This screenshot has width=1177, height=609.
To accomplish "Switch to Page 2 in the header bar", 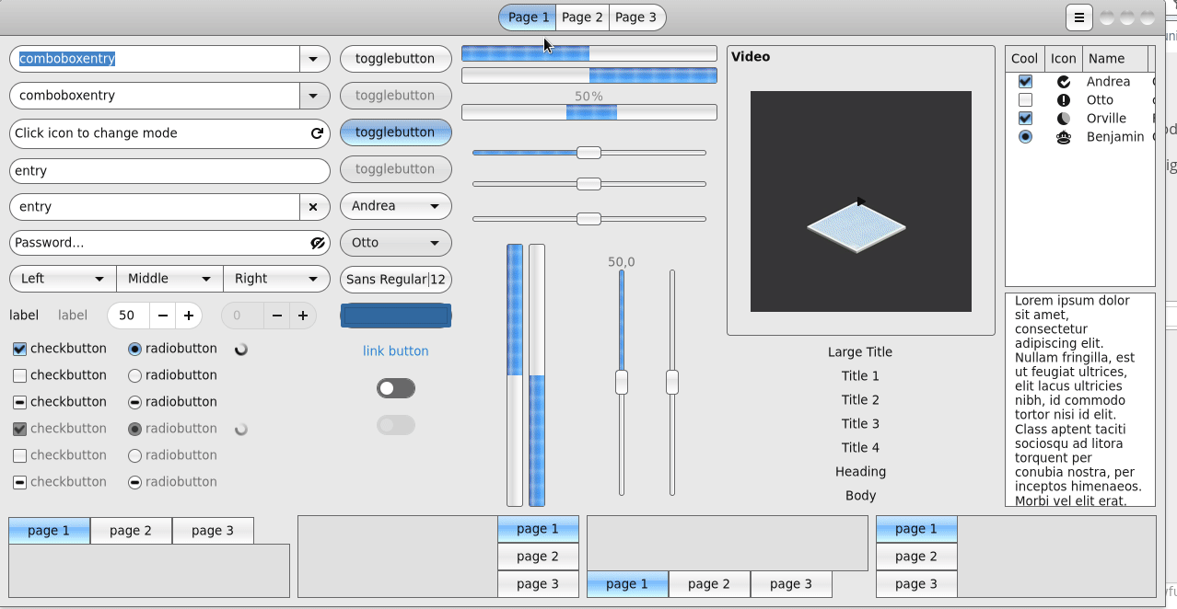I will (582, 17).
